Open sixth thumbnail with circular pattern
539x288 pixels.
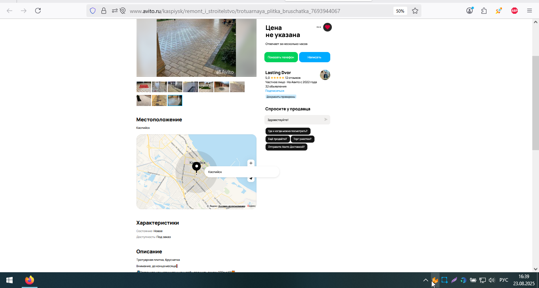point(222,87)
